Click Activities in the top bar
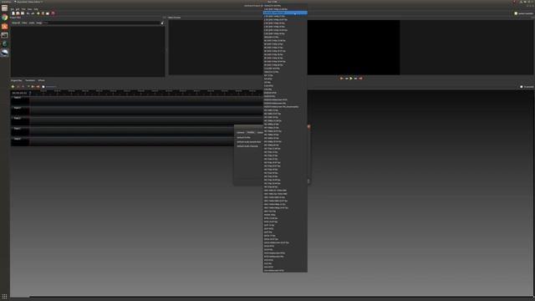 (x=6, y=2)
